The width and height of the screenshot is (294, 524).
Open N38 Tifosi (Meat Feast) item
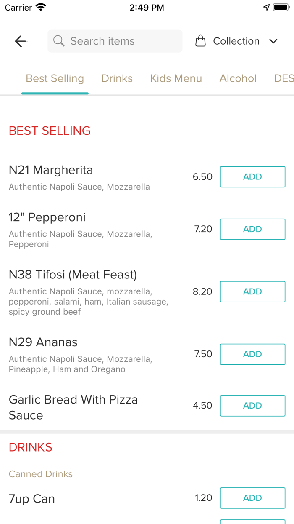73,275
